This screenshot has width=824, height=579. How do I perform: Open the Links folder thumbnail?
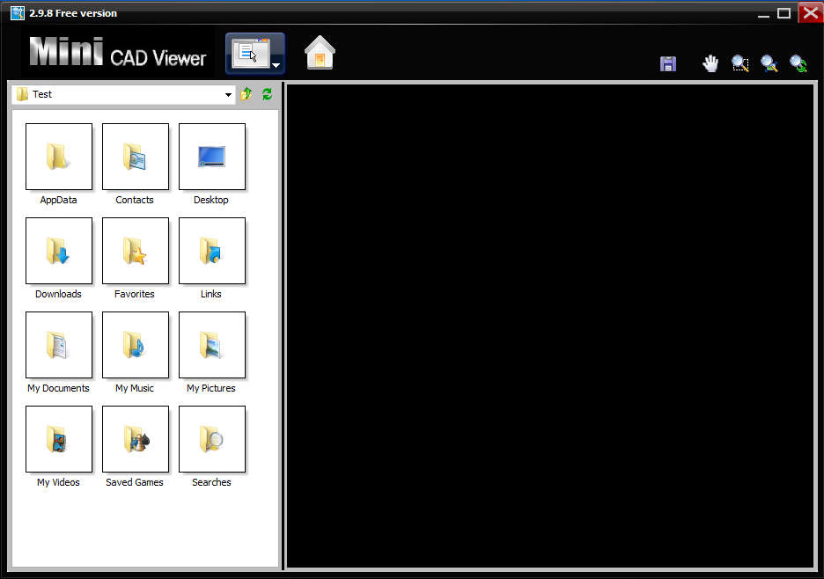pyautogui.click(x=212, y=251)
